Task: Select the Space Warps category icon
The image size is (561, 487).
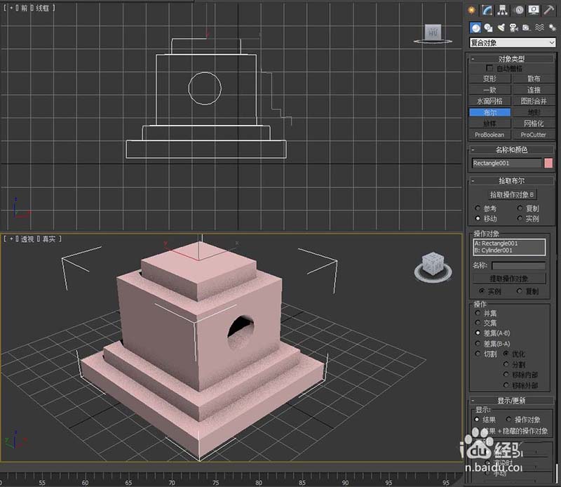Action: 539,28
